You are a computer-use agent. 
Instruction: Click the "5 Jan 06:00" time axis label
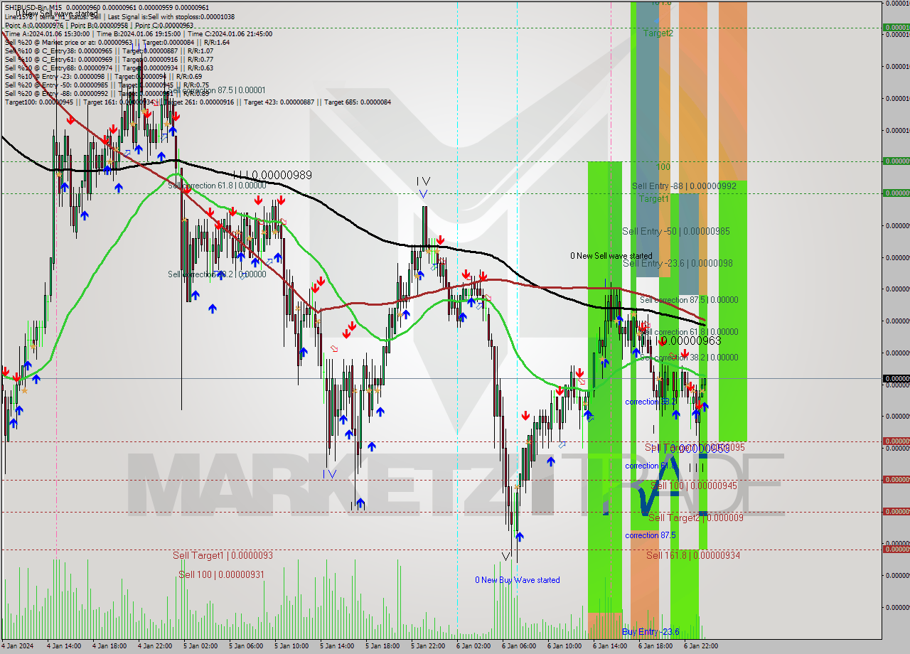point(245,646)
